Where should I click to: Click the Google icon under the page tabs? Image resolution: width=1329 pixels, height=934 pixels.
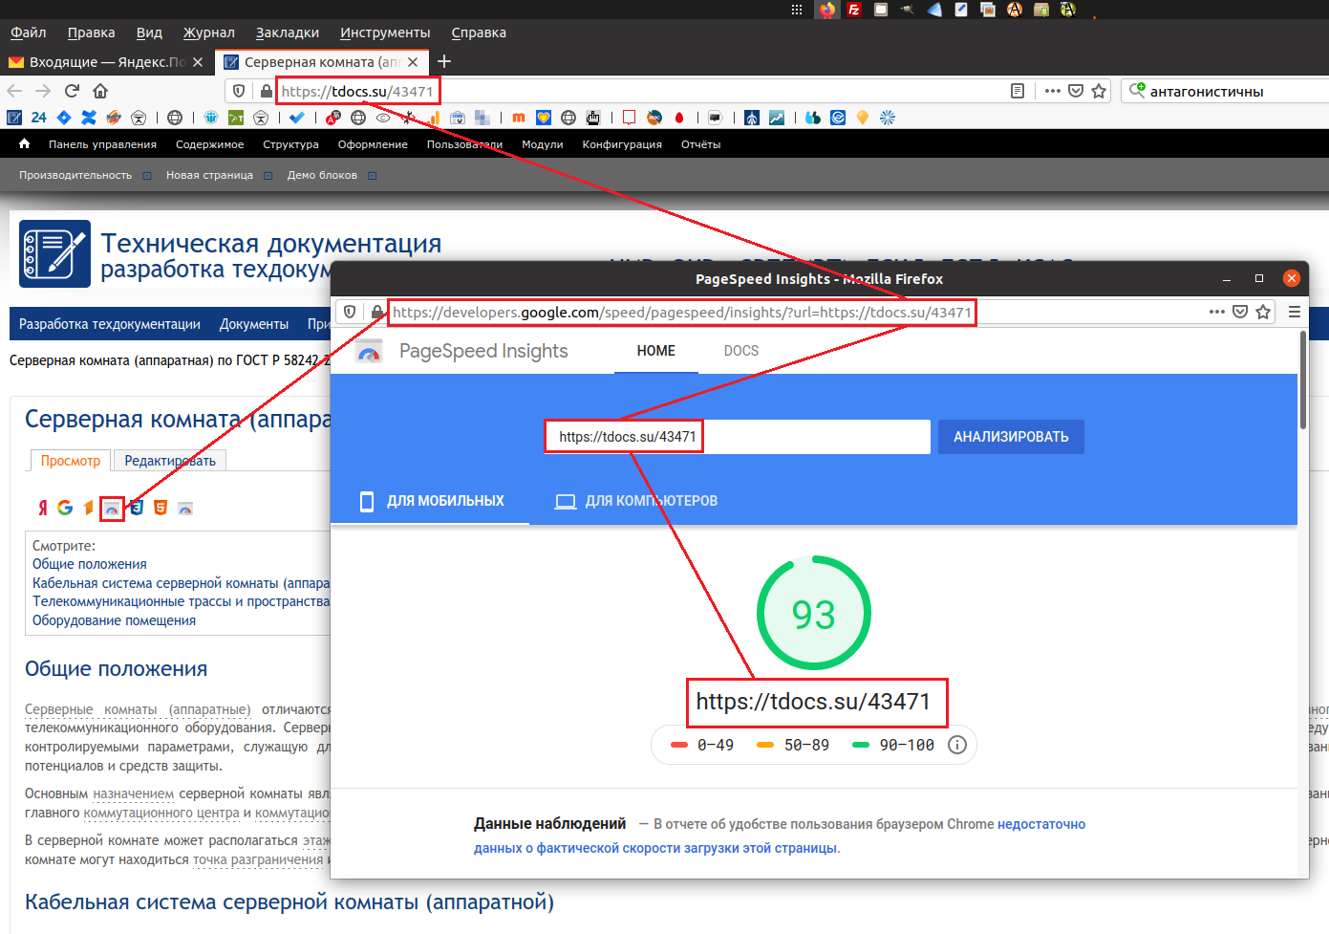65,508
